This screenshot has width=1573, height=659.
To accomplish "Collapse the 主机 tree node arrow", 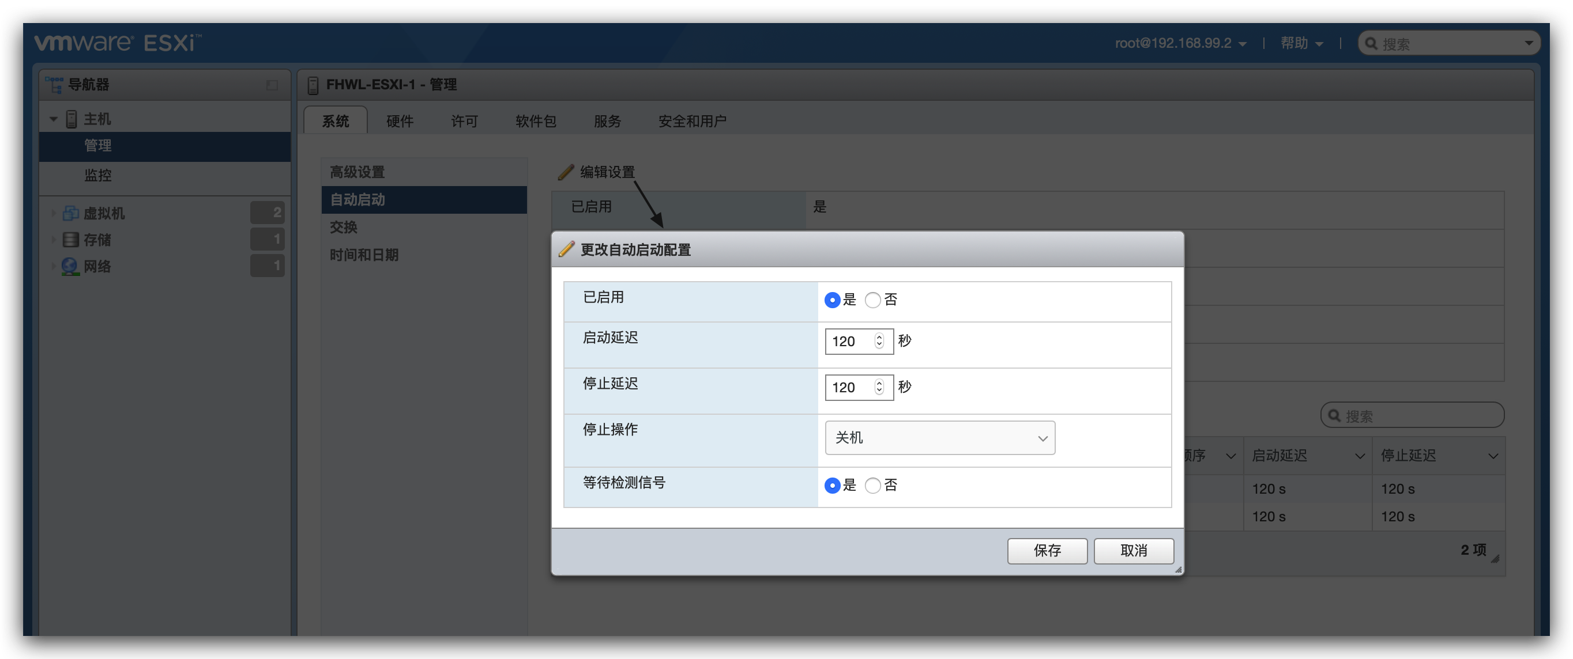I will click(x=54, y=119).
